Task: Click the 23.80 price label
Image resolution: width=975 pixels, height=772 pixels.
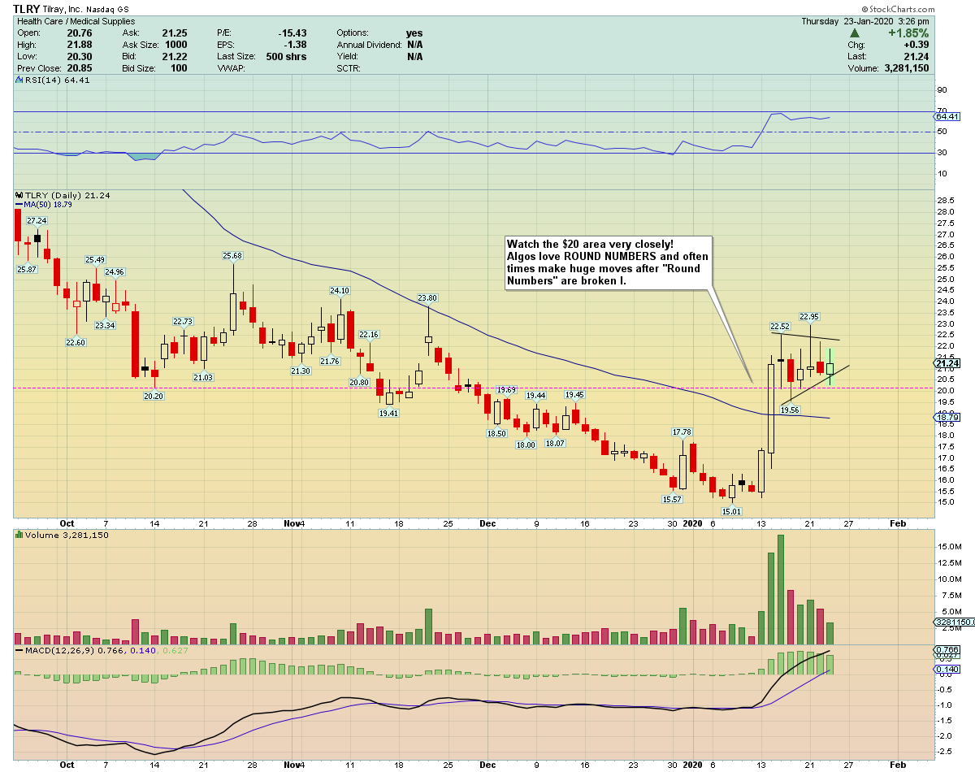Action: coord(428,298)
